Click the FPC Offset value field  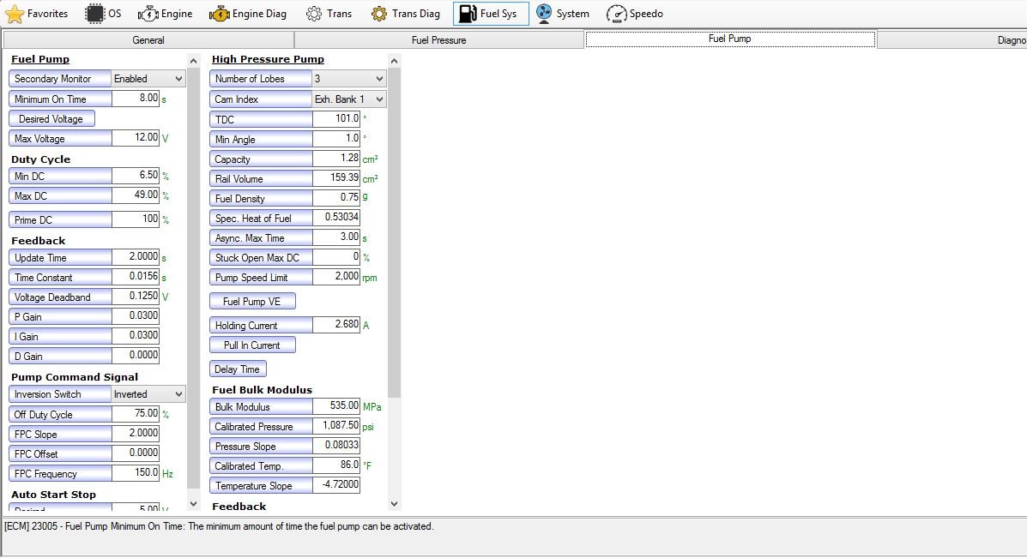(x=136, y=453)
